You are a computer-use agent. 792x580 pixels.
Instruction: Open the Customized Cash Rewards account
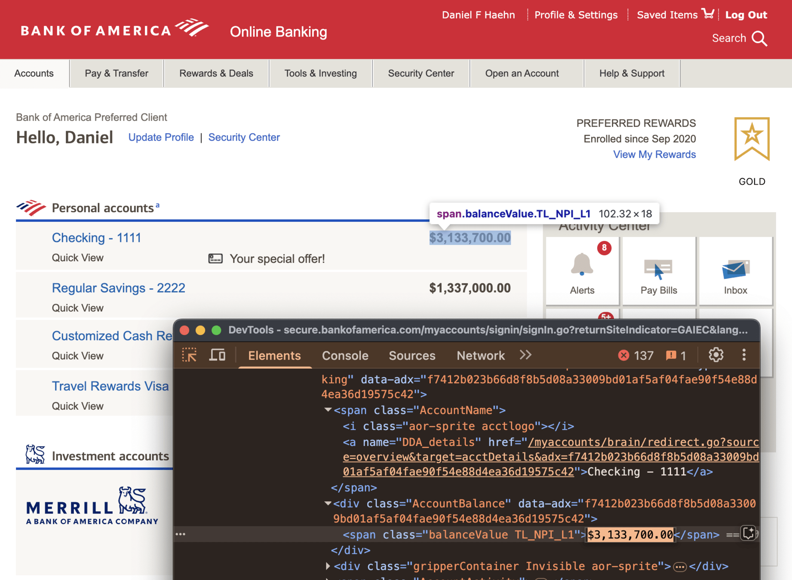[112, 336]
